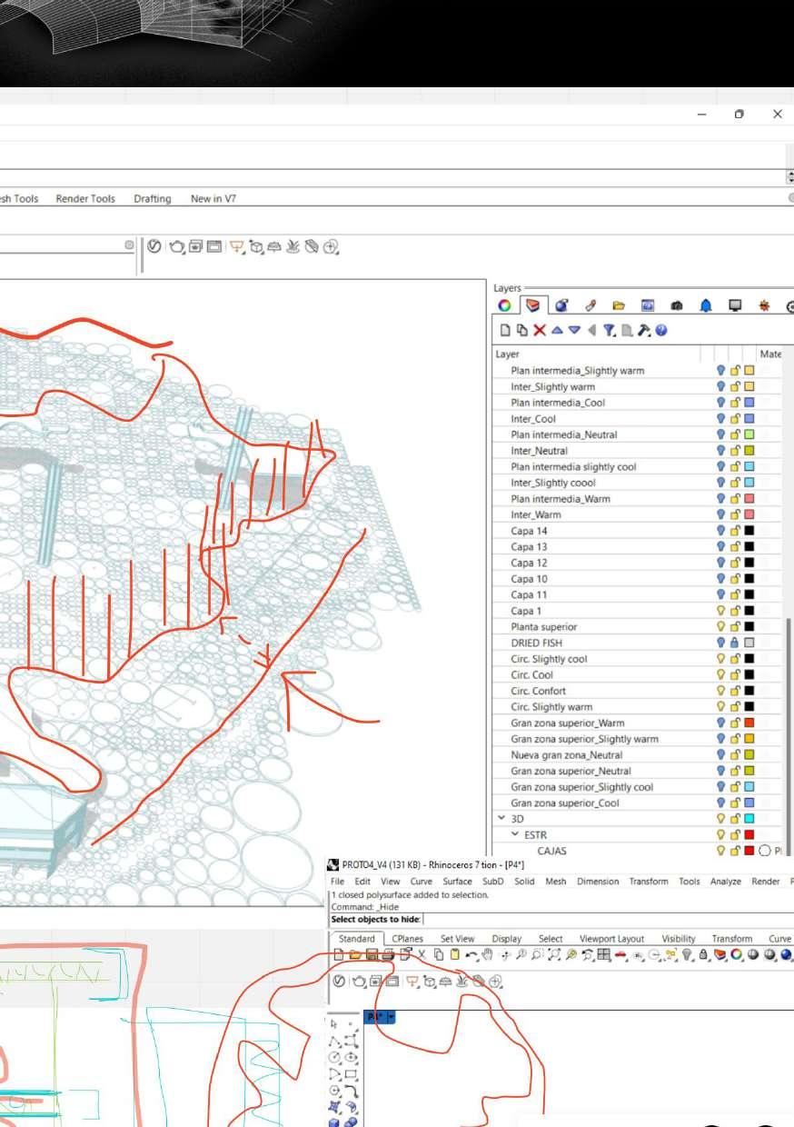The height and width of the screenshot is (1127, 794).
Task: Click the camera icon tab in panel
Action: 676,306
